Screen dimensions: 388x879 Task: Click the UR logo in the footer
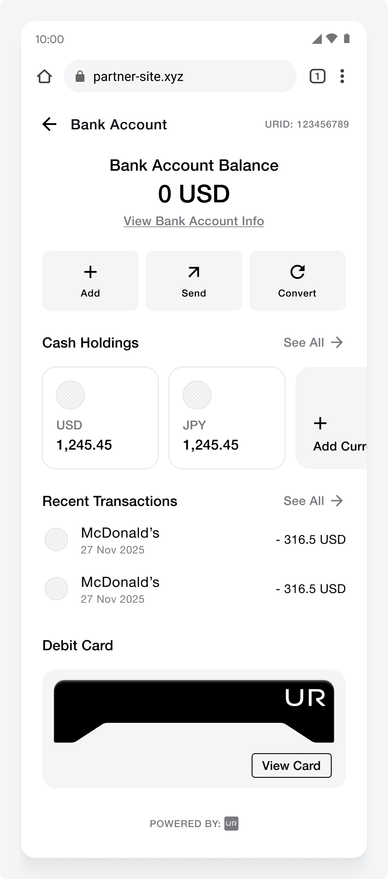[231, 824]
